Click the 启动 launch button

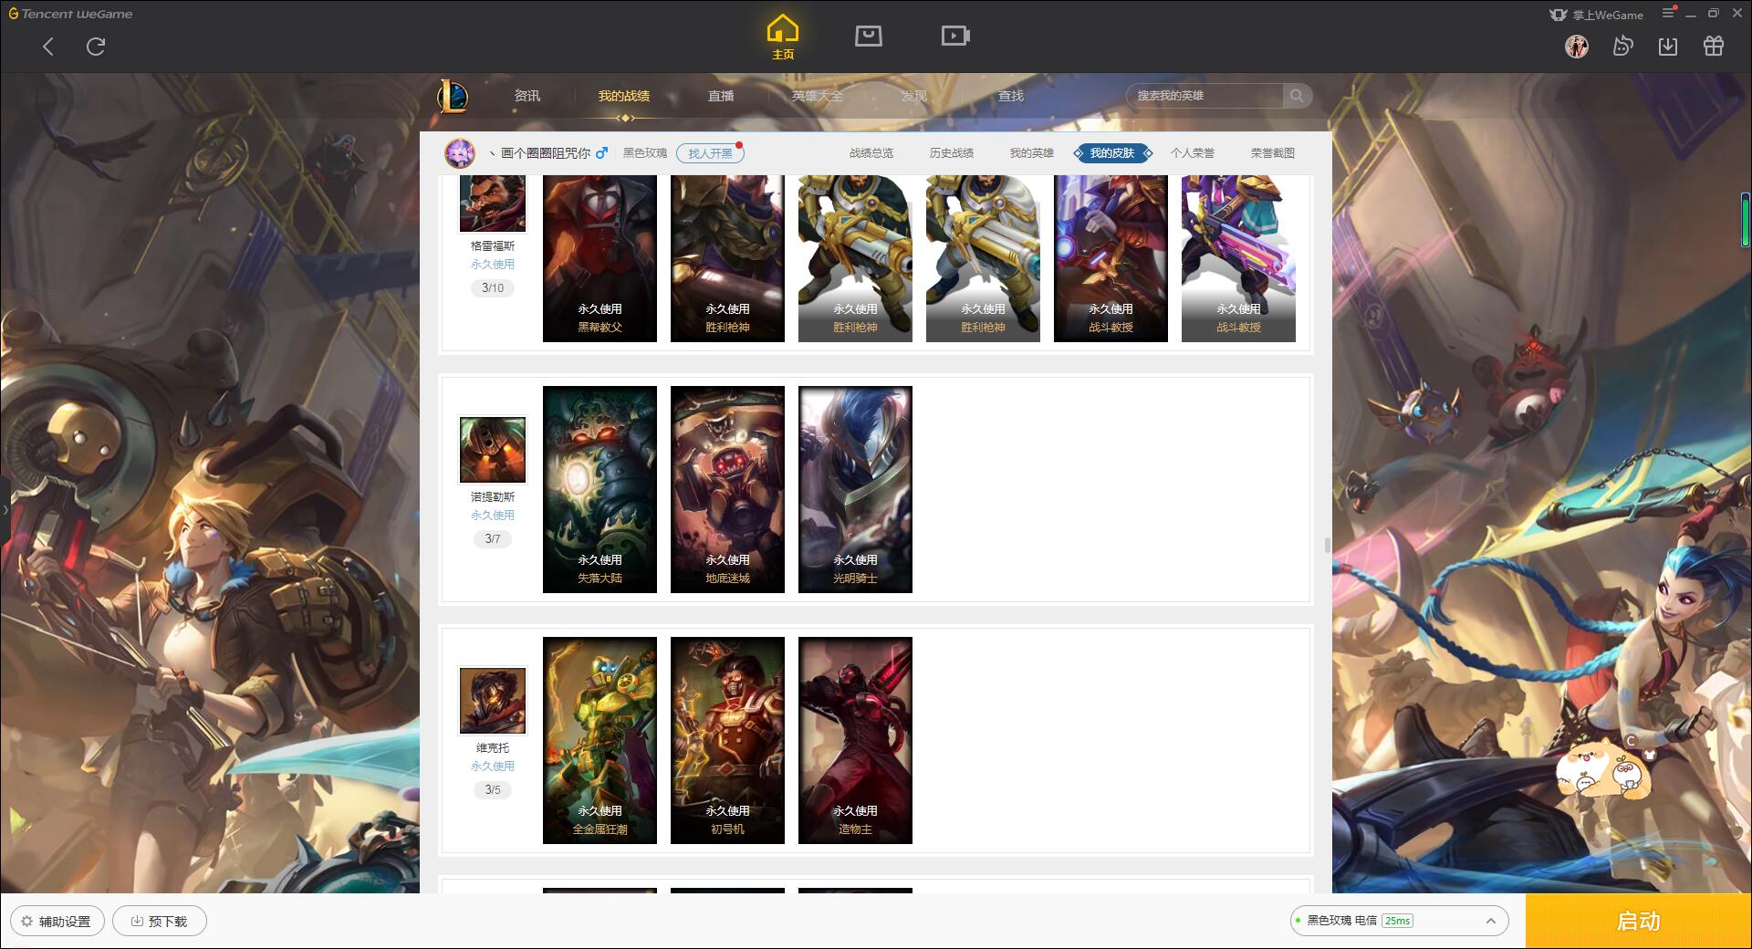tap(1639, 922)
